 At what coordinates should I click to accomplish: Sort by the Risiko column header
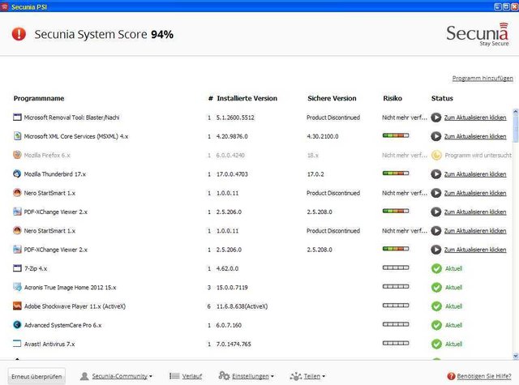[x=392, y=98]
